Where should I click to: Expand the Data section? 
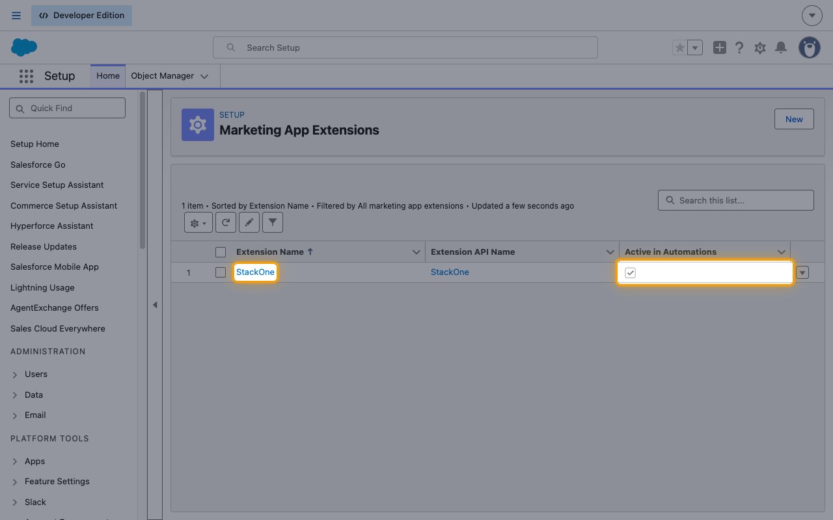(15, 395)
